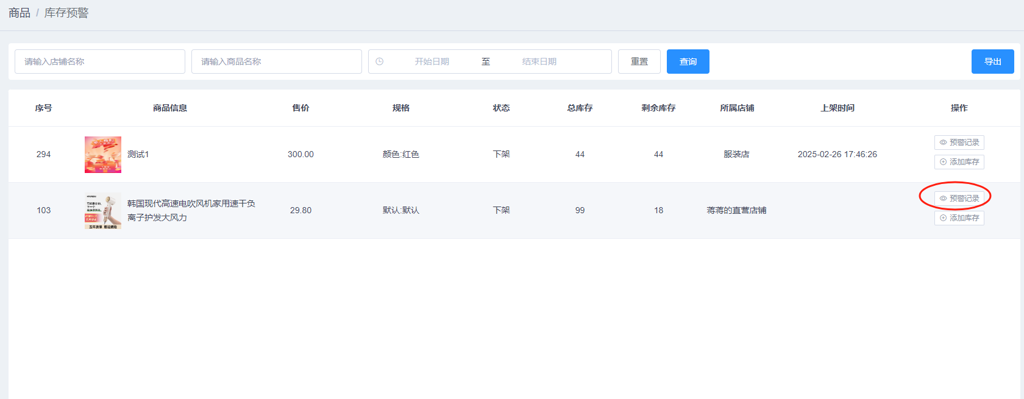
Task: Go to 商品 in the breadcrumb
Action: [20, 13]
